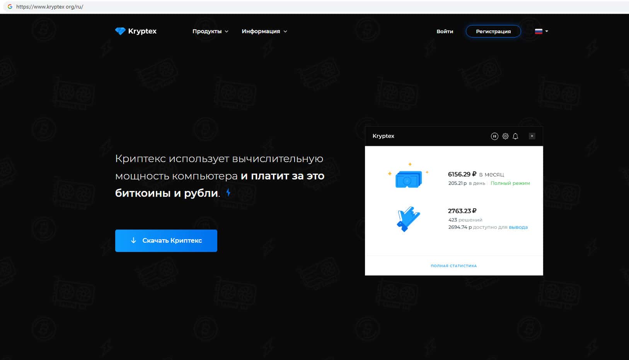Click the Kryptex widget title text
Screen dimensions: 629x360
pos(384,136)
